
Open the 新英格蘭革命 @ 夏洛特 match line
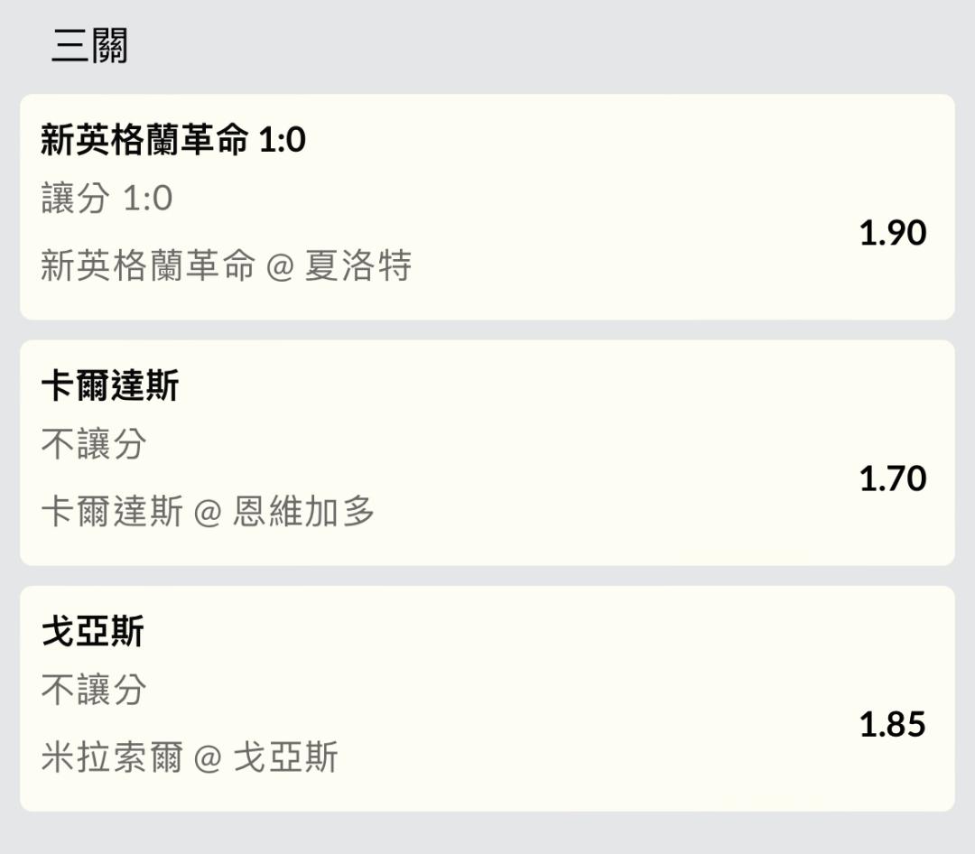(x=226, y=266)
